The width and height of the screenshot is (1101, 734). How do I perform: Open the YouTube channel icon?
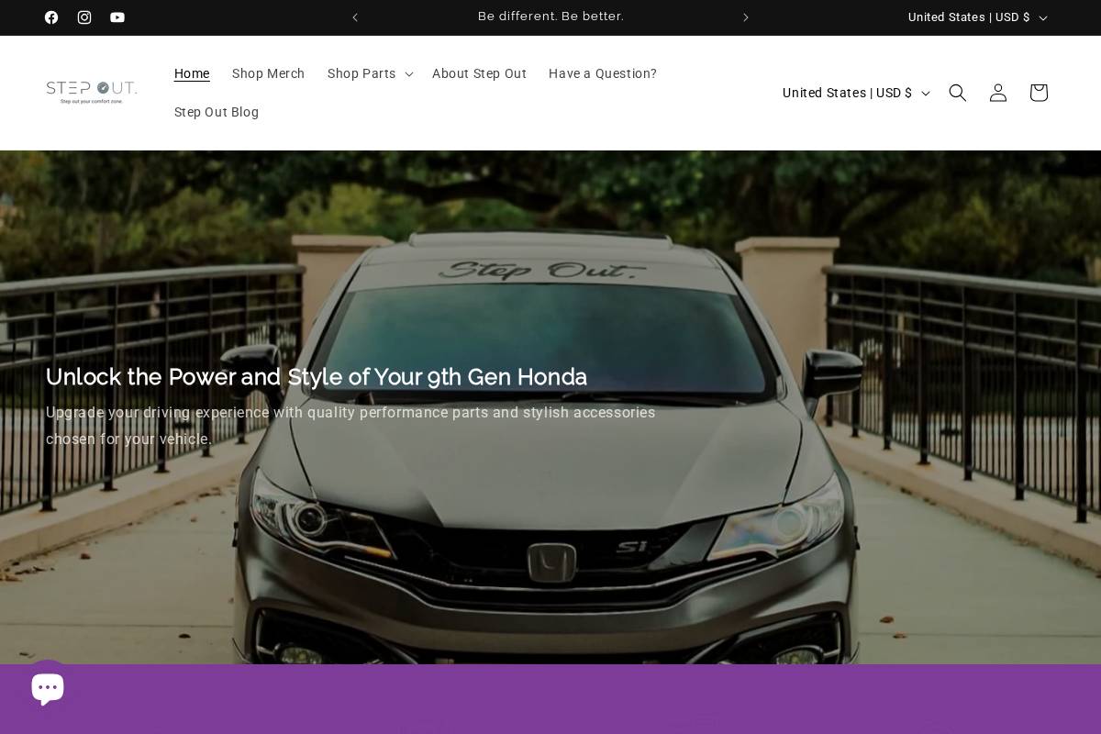(117, 17)
